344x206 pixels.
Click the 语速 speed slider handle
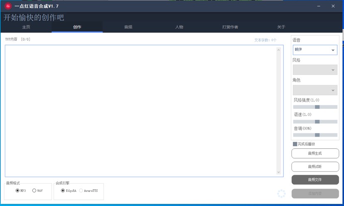[317, 122]
